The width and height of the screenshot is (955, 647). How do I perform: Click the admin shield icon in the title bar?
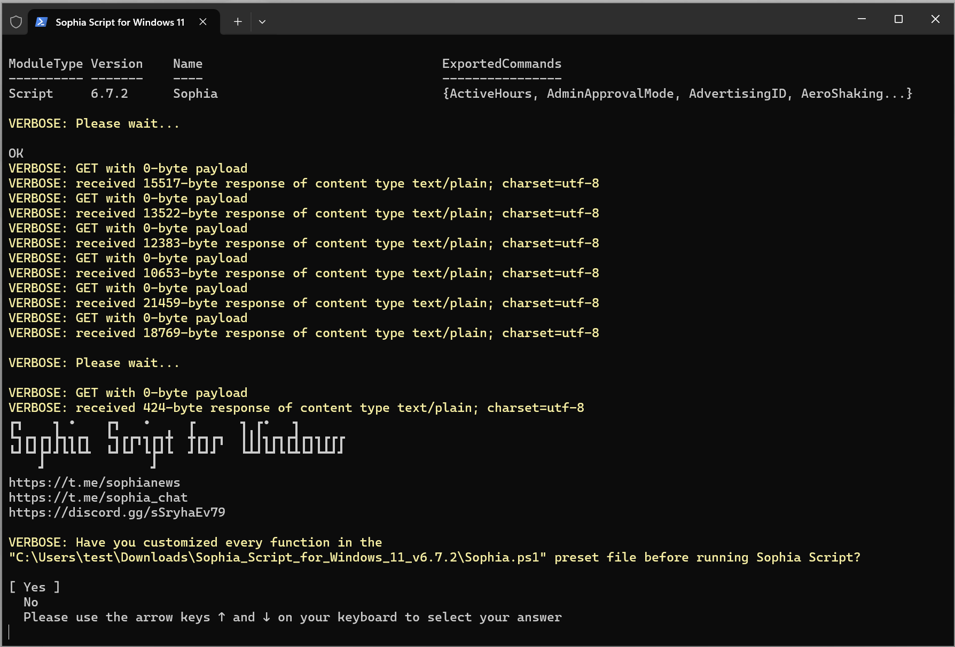(x=16, y=21)
